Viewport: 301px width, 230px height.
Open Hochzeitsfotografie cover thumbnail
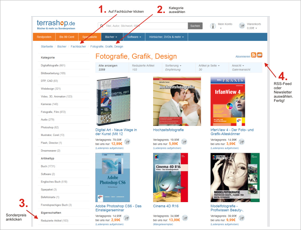pos(177,101)
